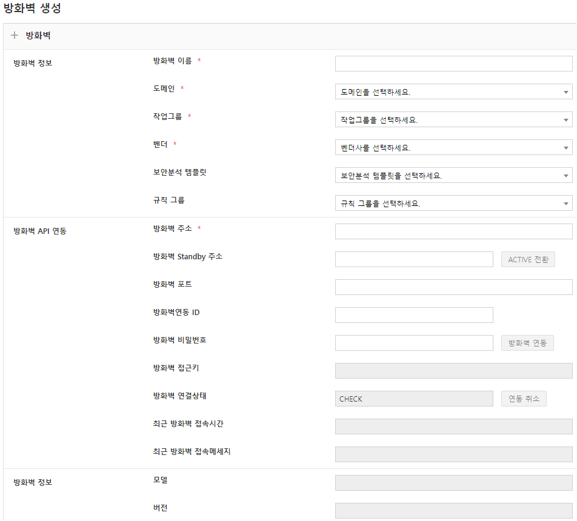Click the 방화벽 Standby 주소 label

[x=188, y=256]
